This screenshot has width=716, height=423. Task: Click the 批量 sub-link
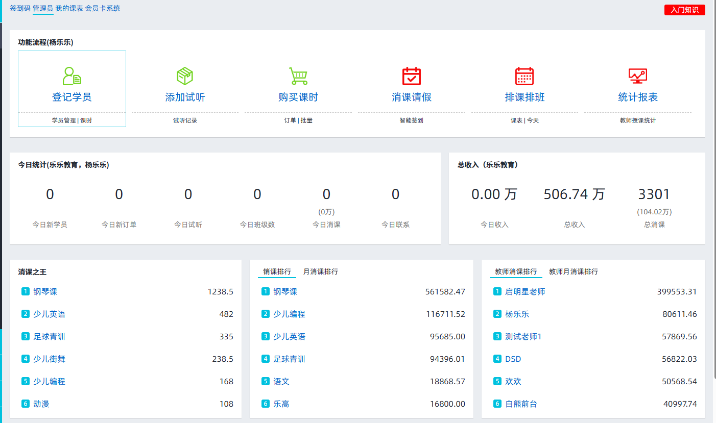click(x=306, y=120)
